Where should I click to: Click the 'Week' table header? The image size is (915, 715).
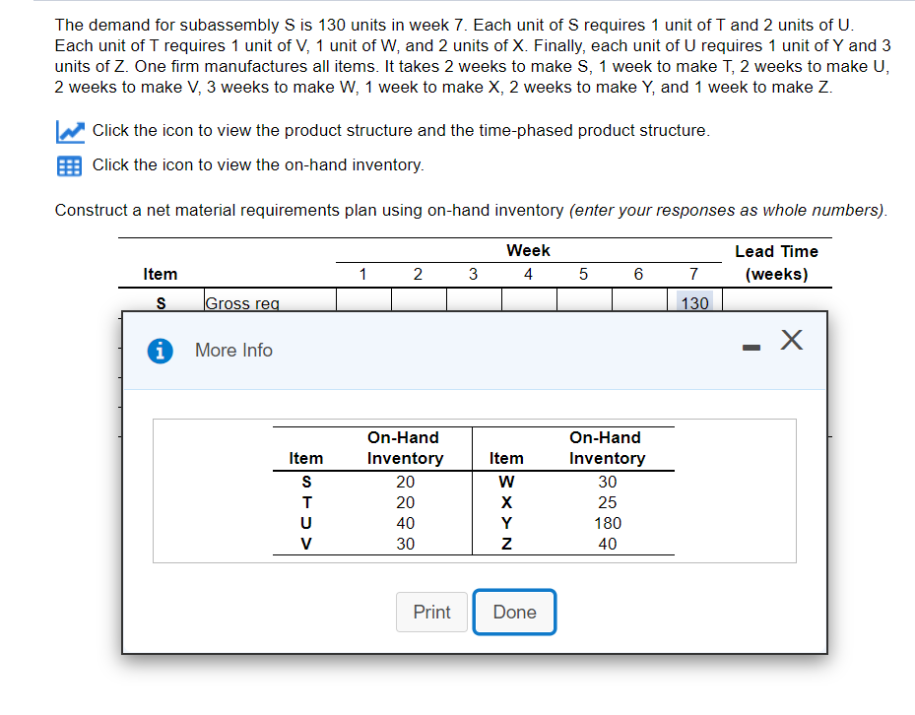tap(528, 250)
